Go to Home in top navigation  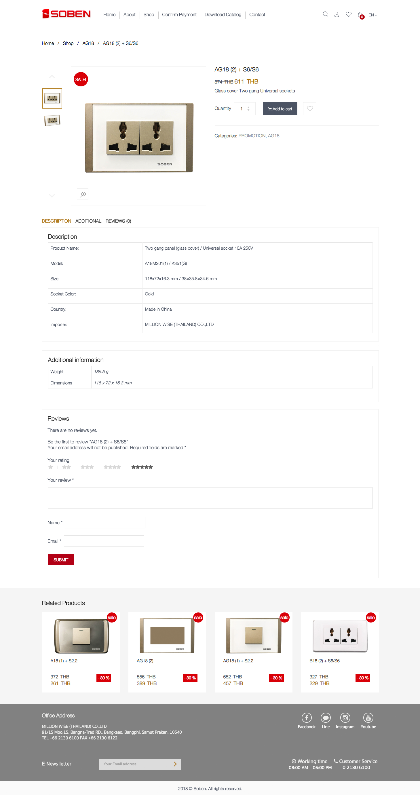(109, 14)
